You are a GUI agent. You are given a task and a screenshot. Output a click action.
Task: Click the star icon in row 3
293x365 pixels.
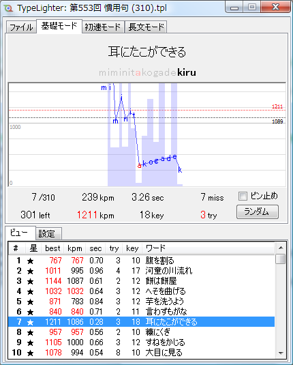30,282
